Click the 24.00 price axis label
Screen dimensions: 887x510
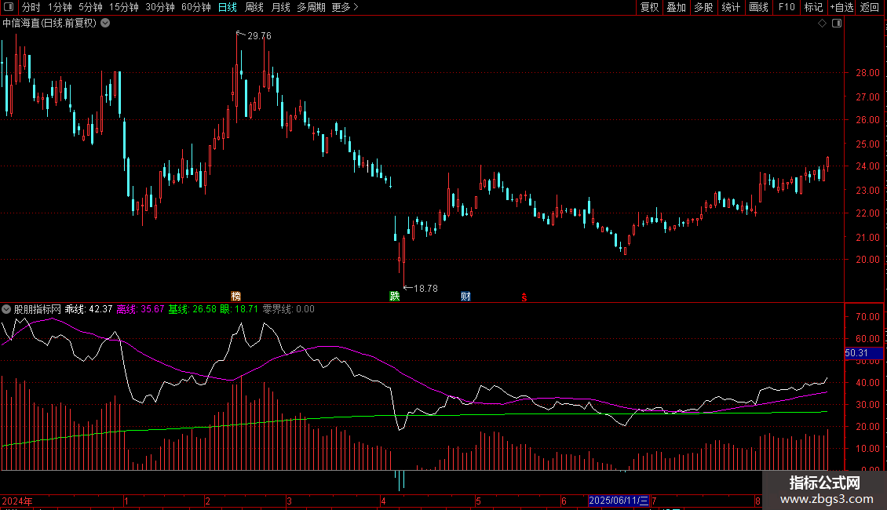click(x=867, y=166)
